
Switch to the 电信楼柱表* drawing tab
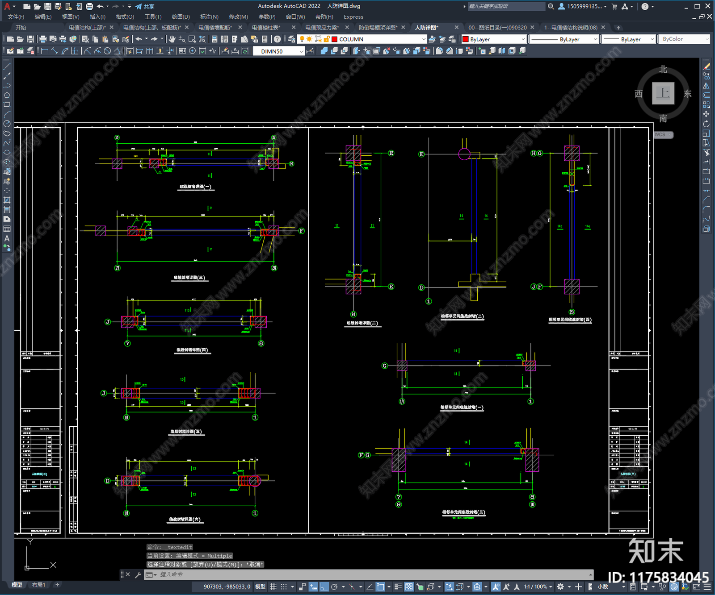266,28
